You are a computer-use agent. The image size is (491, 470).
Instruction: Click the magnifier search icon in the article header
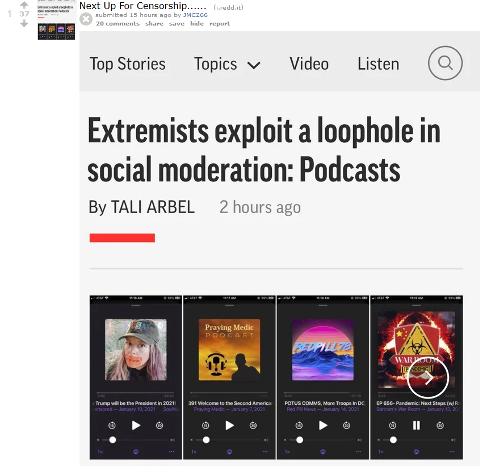pyautogui.click(x=445, y=63)
